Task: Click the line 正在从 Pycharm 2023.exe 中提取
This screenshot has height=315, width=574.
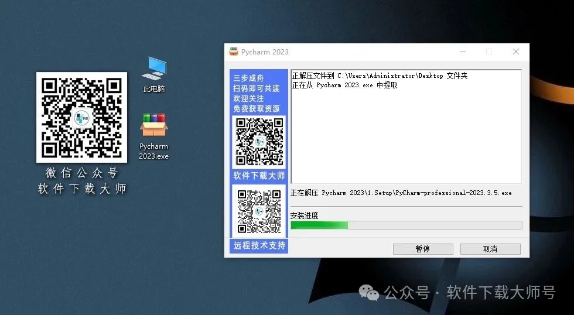Action: 344,85
